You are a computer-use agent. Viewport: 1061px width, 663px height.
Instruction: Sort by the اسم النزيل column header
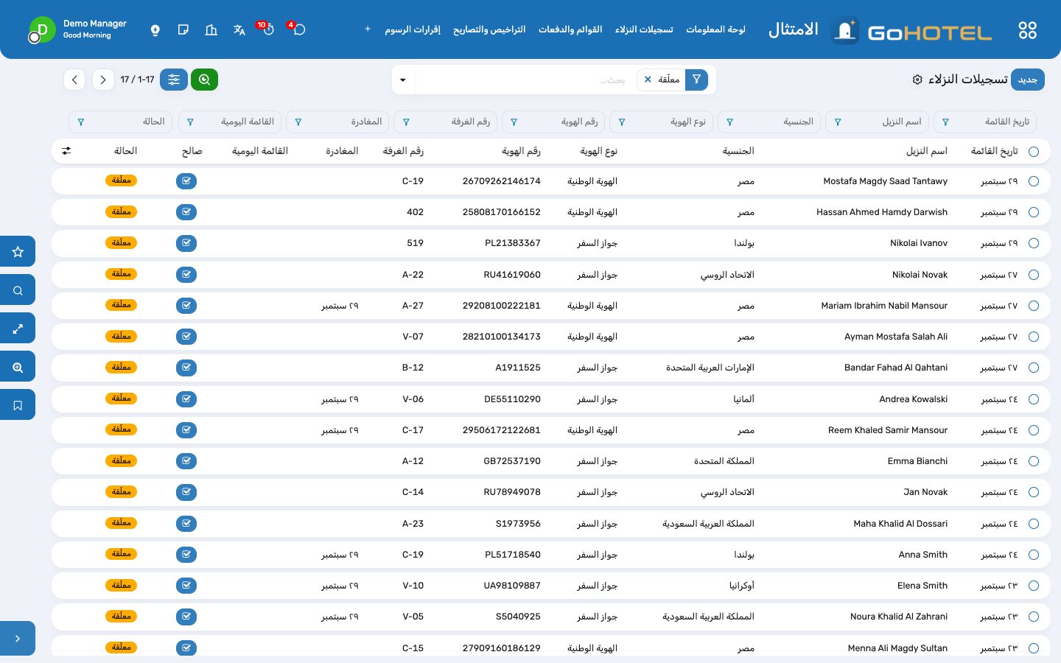(927, 151)
